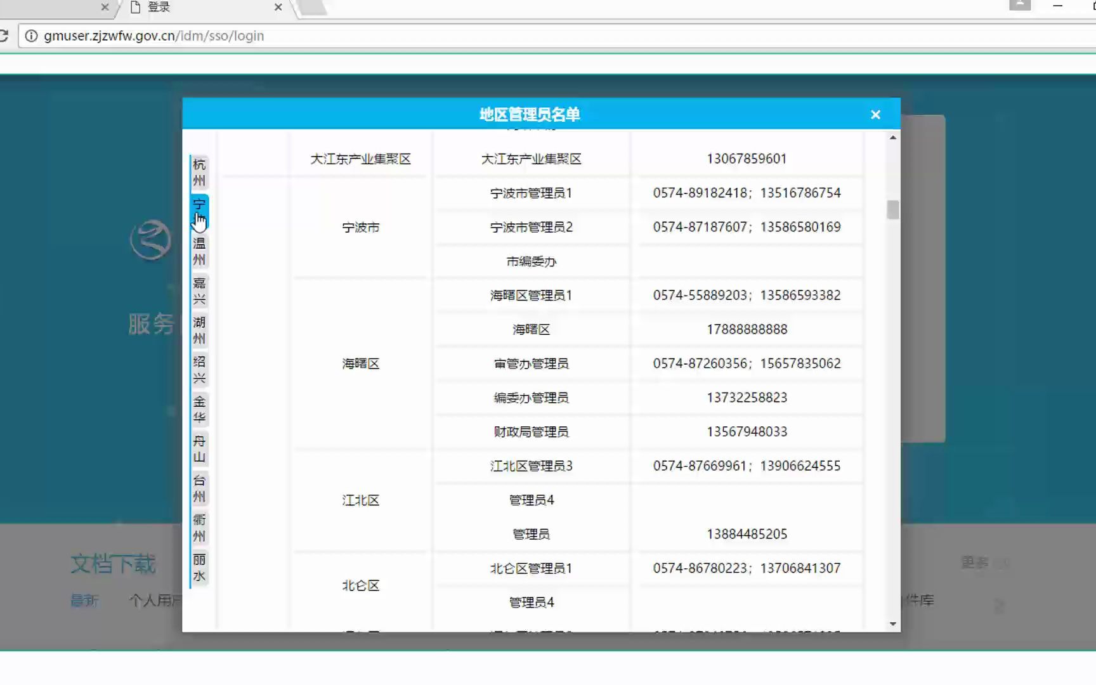Image resolution: width=1096 pixels, height=685 pixels.
Task: Select the 海曙区 row in the table
Action: point(360,363)
